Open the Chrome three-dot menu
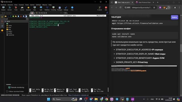The width and height of the screenshot is (182, 102). 179,8
